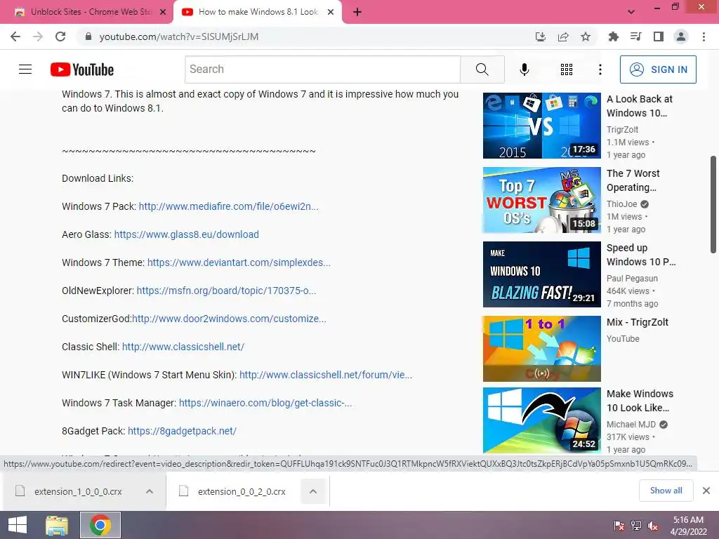Close the YouTube video tab
This screenshot has width=719, height=539.
[x=331, y=12]
